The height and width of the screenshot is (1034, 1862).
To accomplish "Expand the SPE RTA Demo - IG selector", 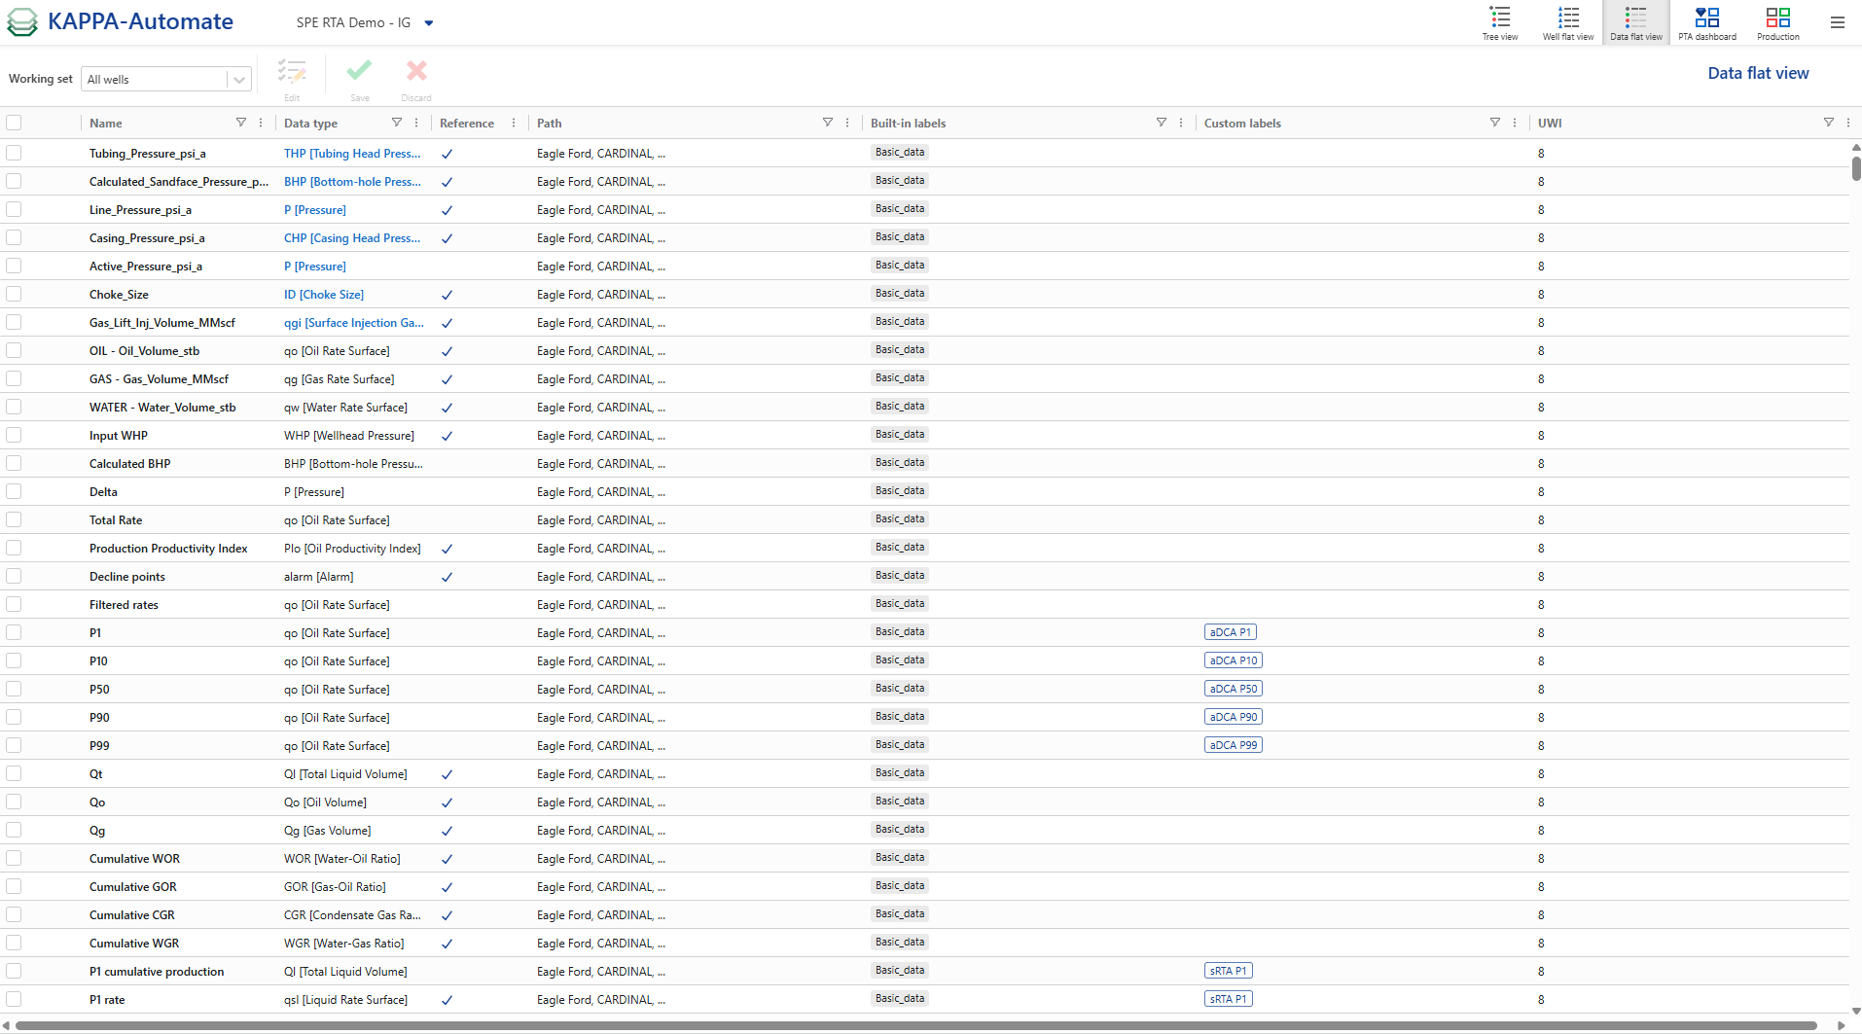I will click(429, 22).
